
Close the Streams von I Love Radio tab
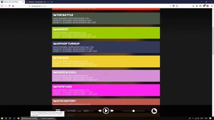[x=23, y=2]
